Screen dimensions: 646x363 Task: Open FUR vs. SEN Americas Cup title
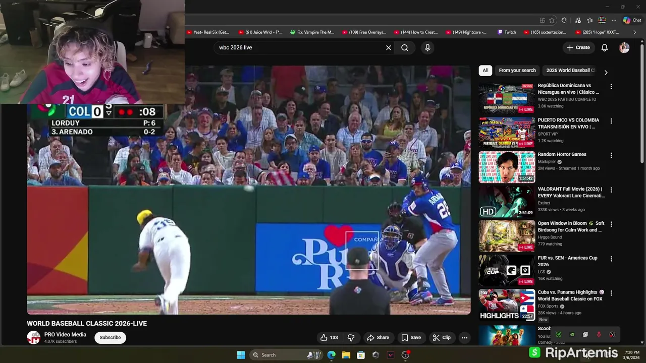coord(567,261)
